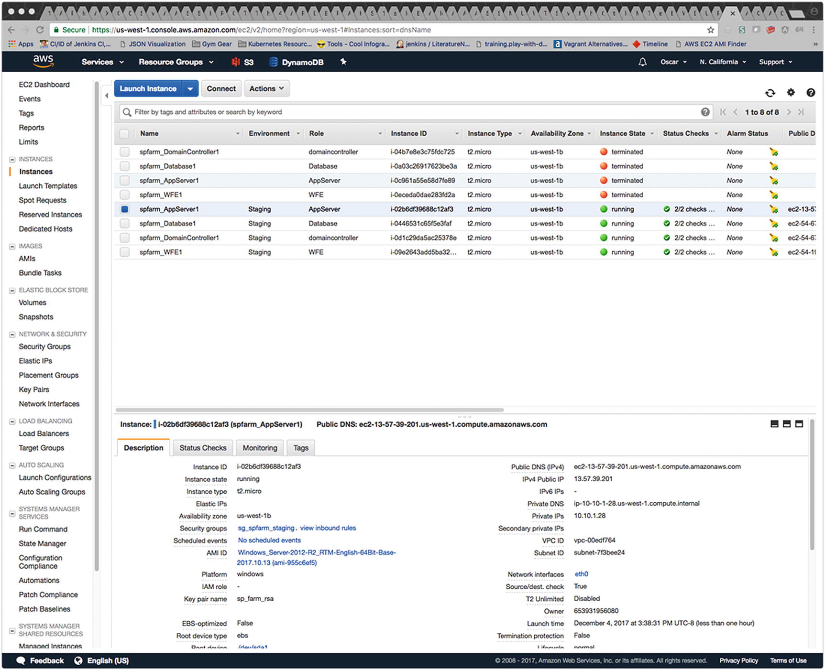Viewport: 825px width, 670px height.
Task: Open the notifications bell icon
Action: [x=642, y=62]
